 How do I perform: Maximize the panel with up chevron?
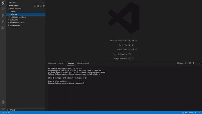(x=197, y=63)
